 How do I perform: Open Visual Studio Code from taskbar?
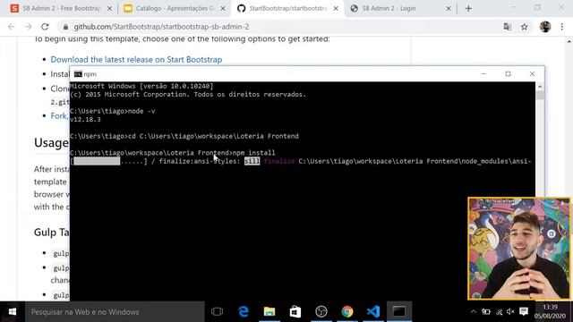pos(373,312)
